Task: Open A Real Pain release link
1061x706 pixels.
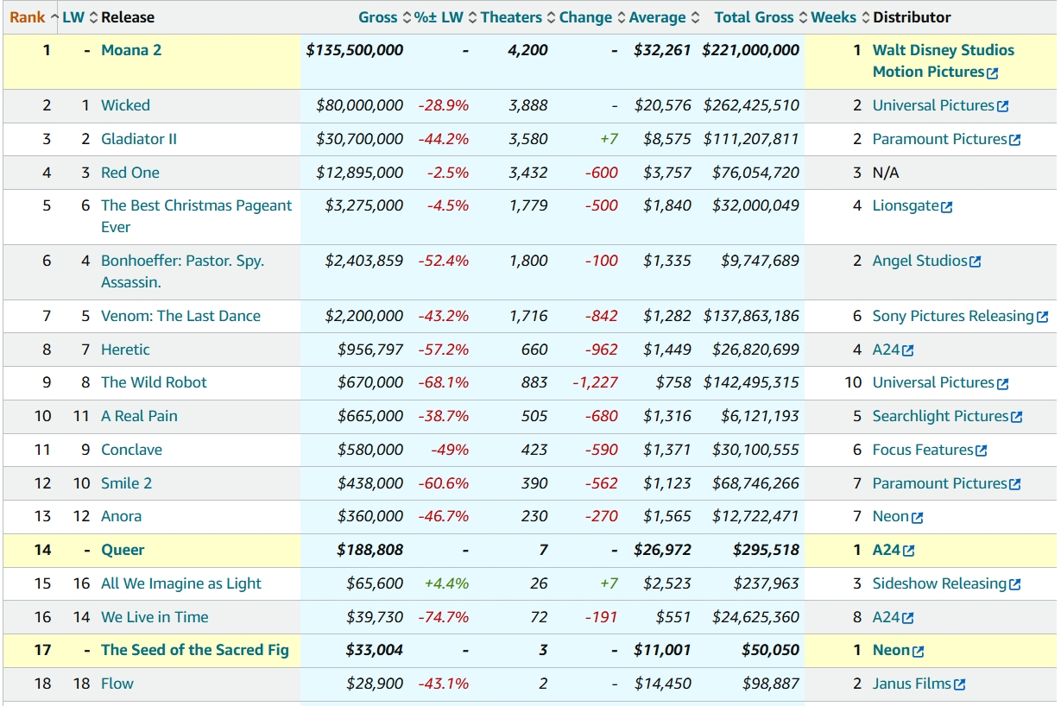Action: 139,416
